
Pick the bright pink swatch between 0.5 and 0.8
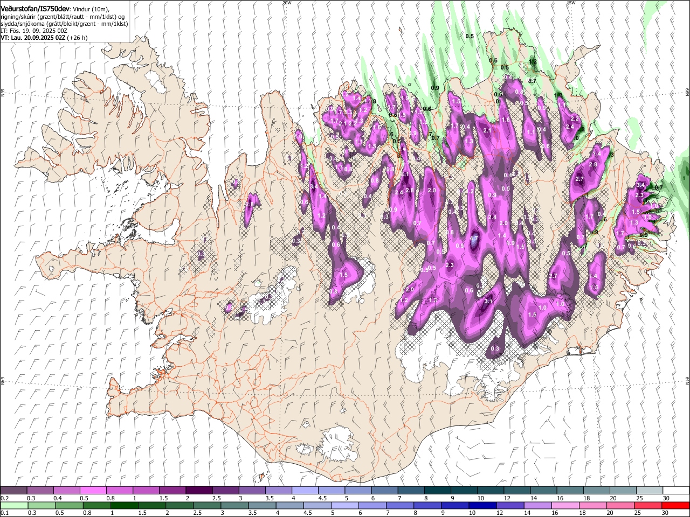(93, 491)
